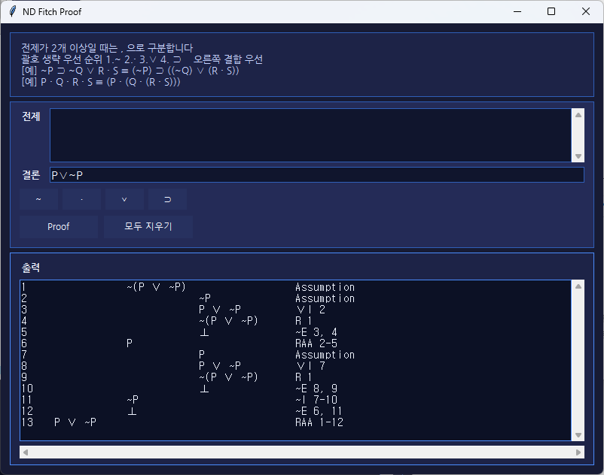Click line 13 RAA 1-12 in output
This screenshot has width=604, height=475.
click(x=319, y=422)
